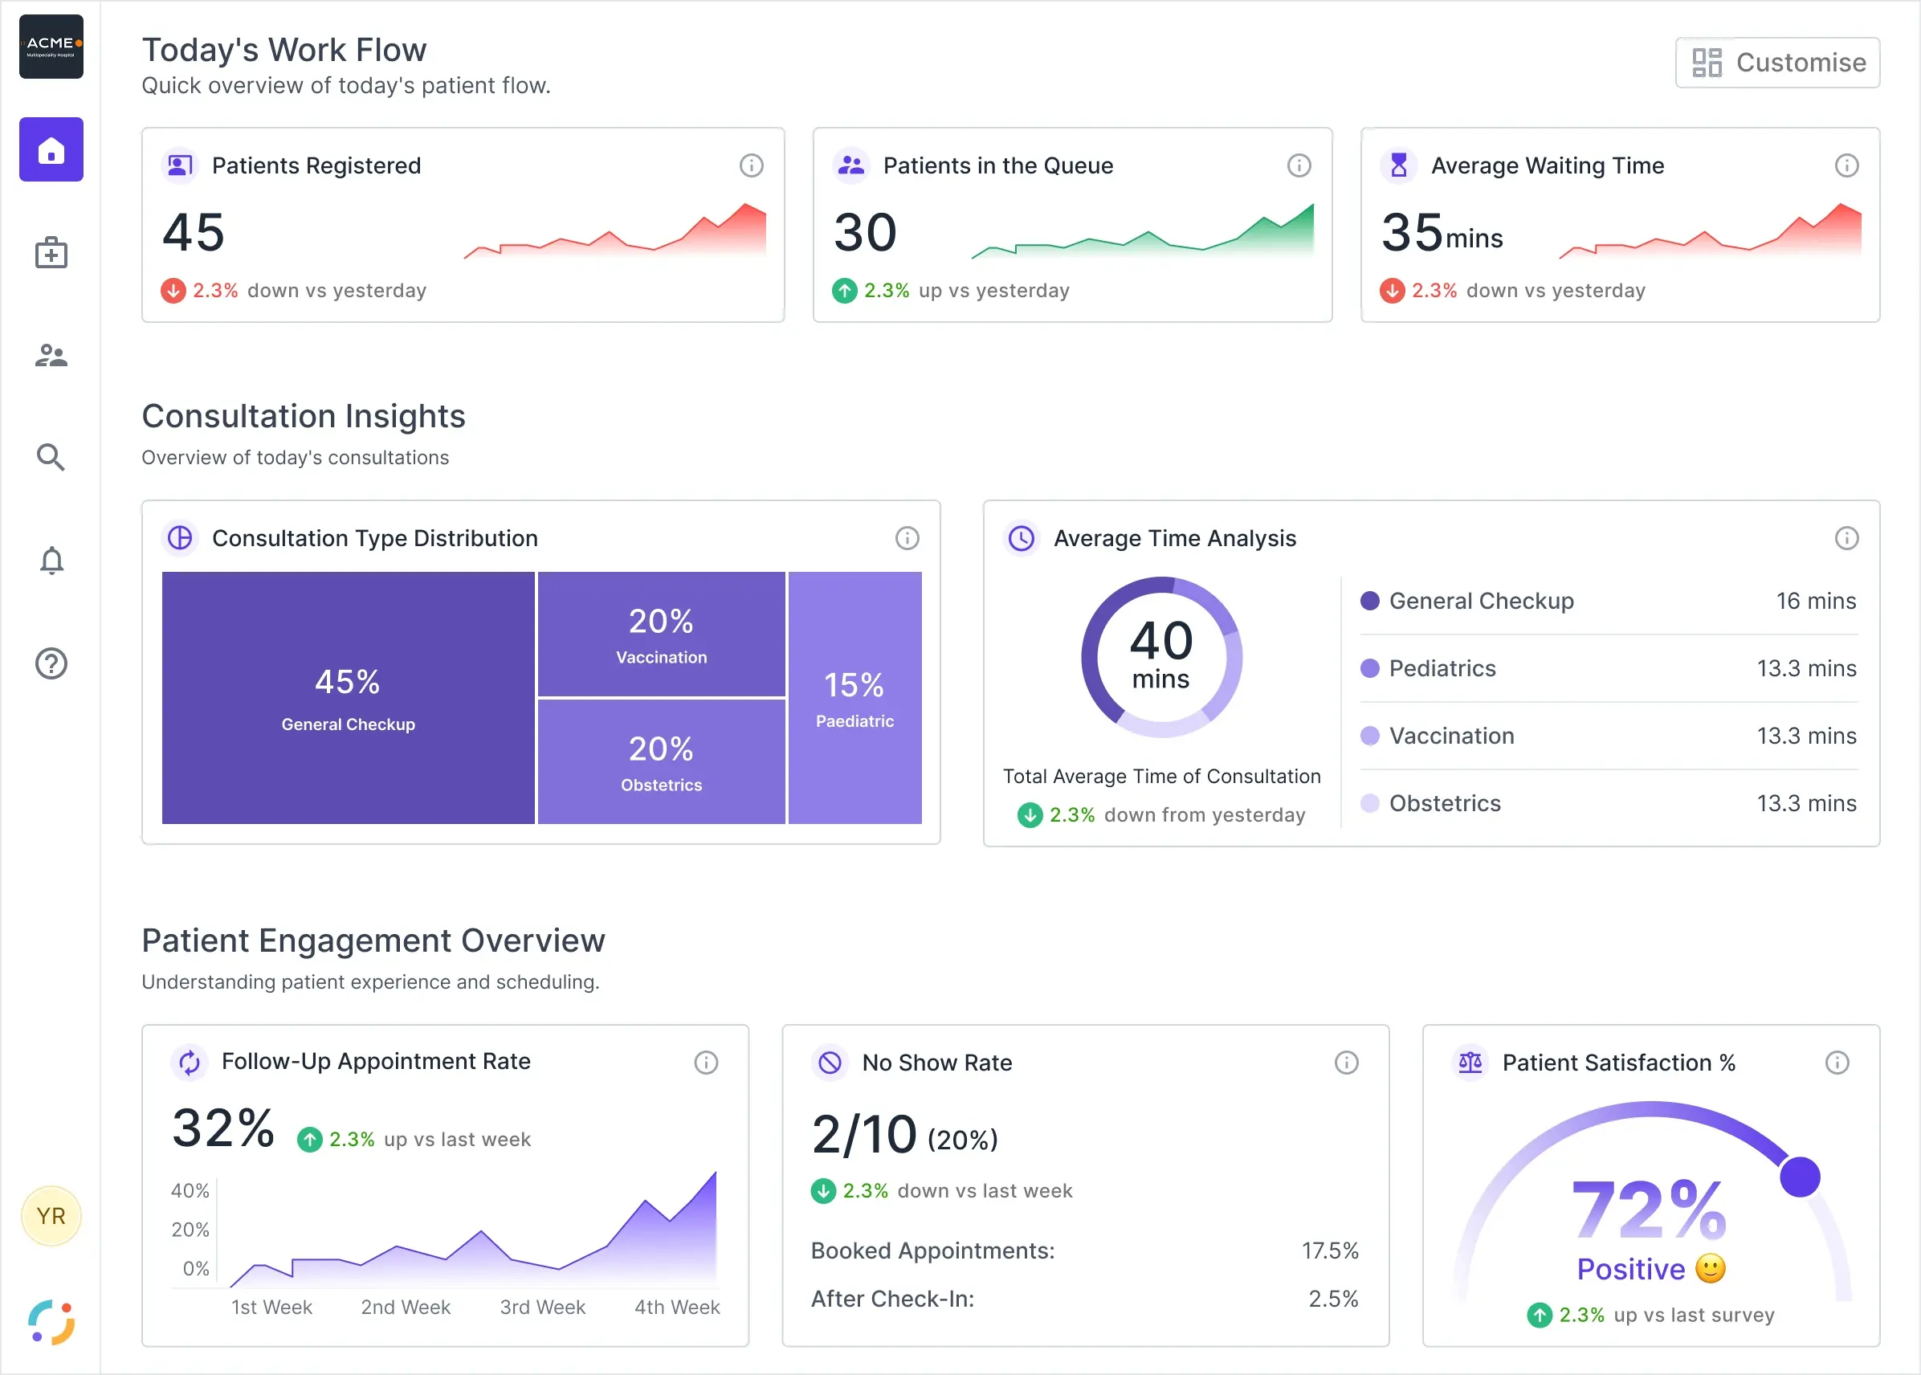Show info for Patients in the Queue
The height and width of the screenshot is (1375, 1921).
tap(1299, 165)
